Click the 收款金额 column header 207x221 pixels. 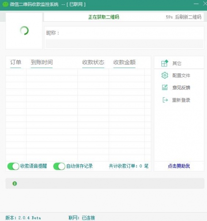(124, 62)
